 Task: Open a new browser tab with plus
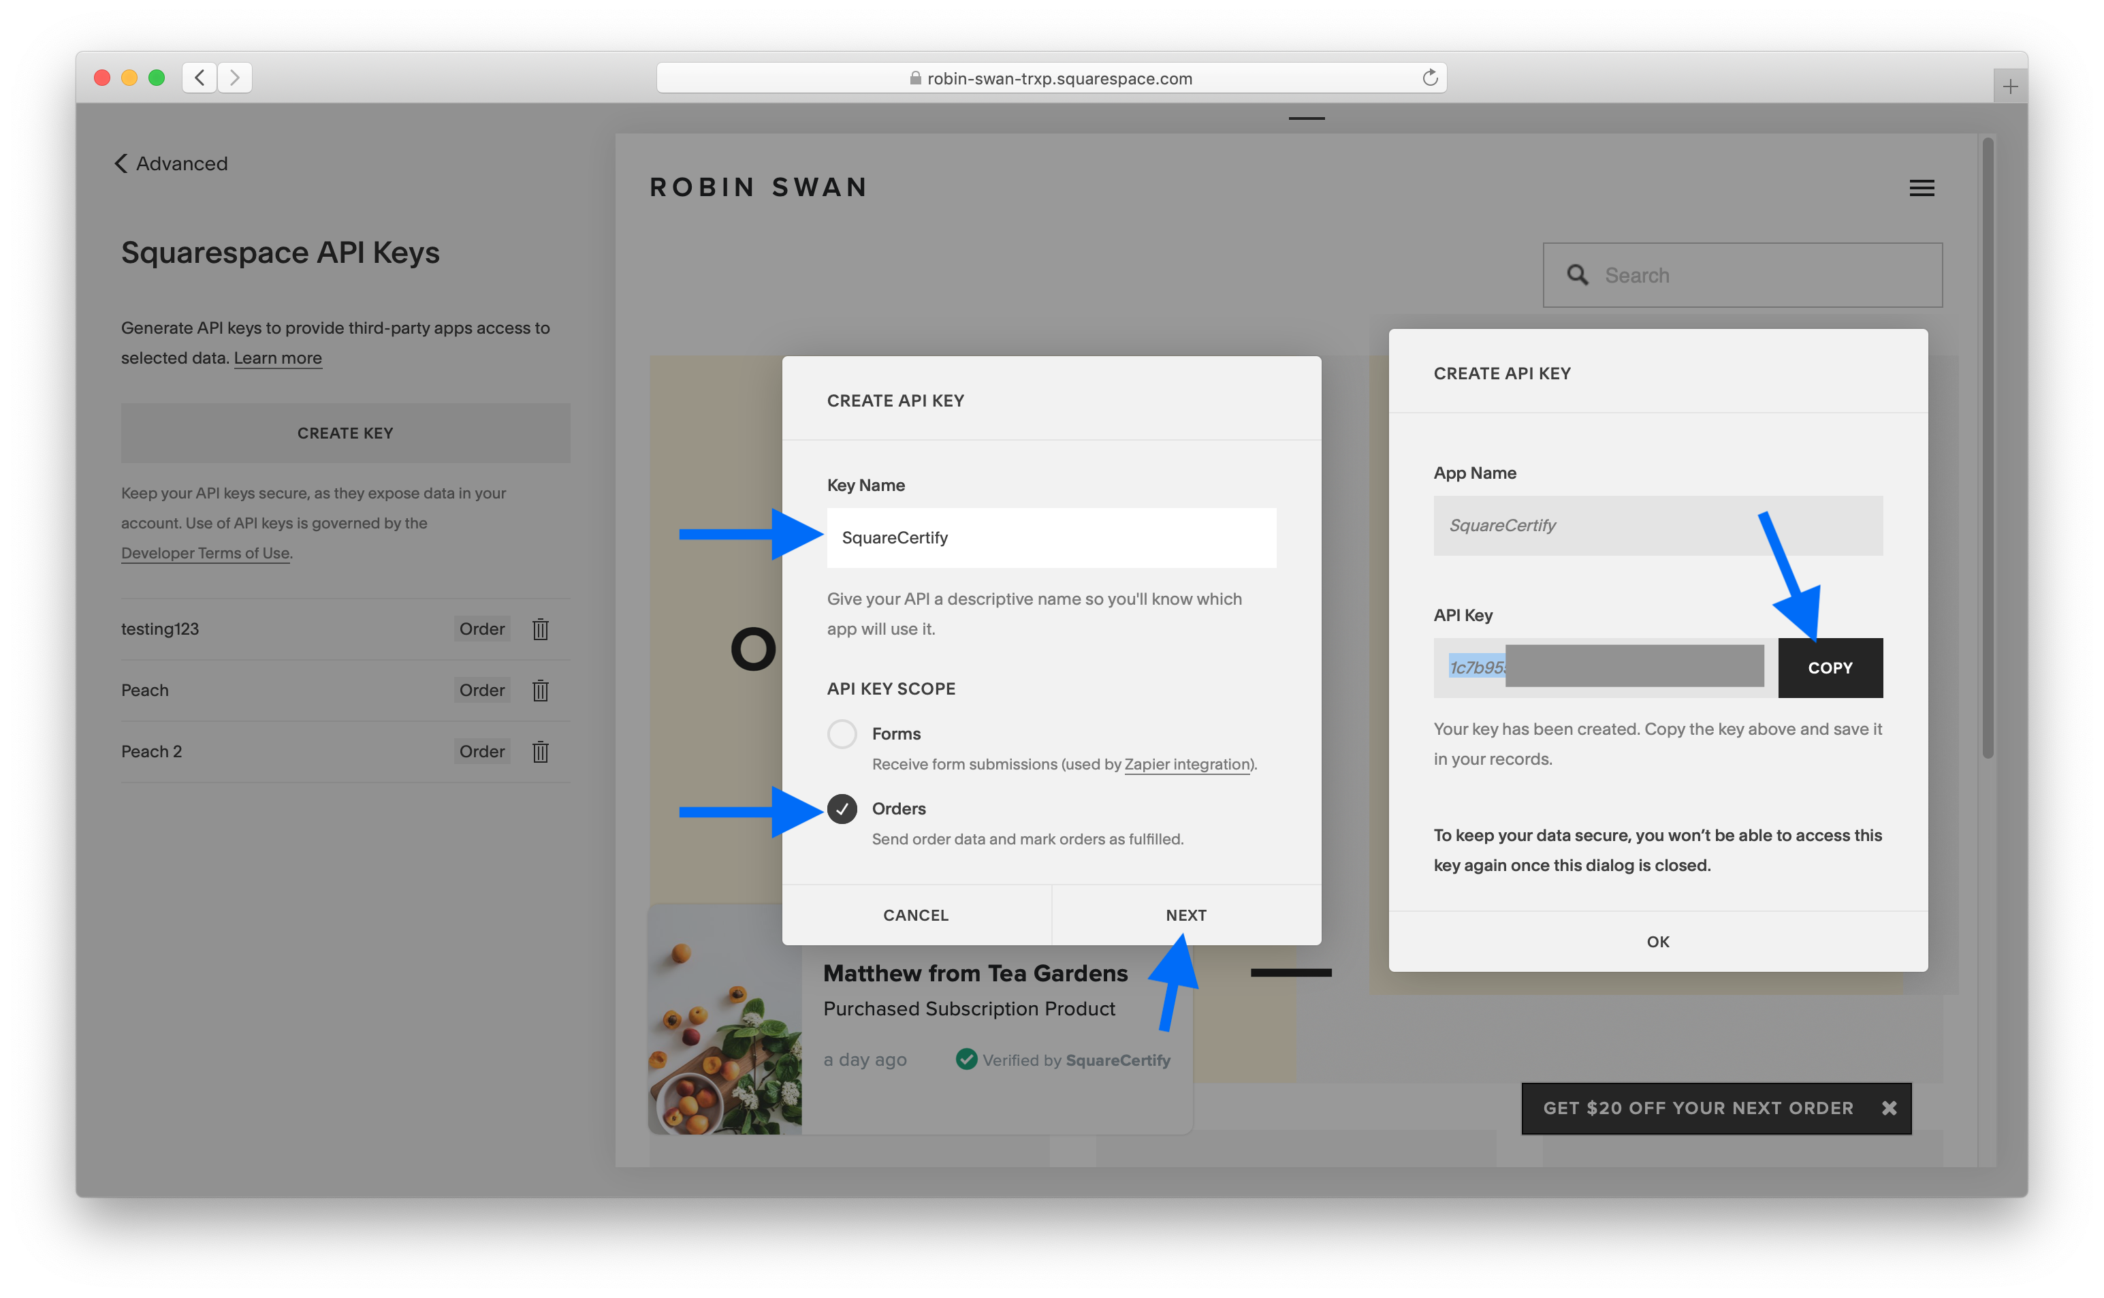(x=2009, y=86)
